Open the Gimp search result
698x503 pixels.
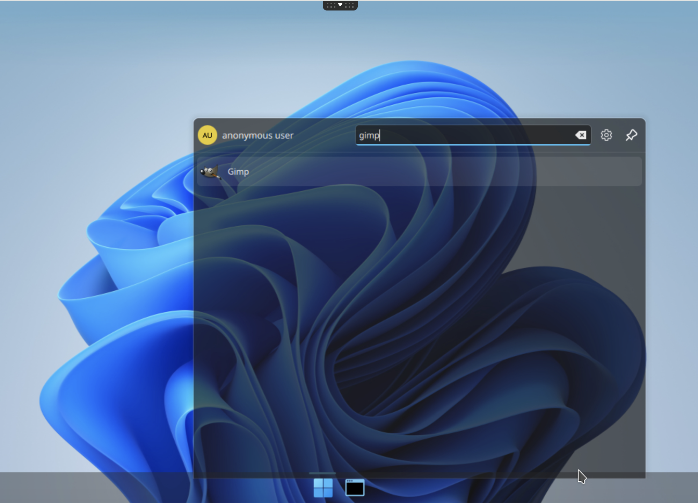[419, 171]
